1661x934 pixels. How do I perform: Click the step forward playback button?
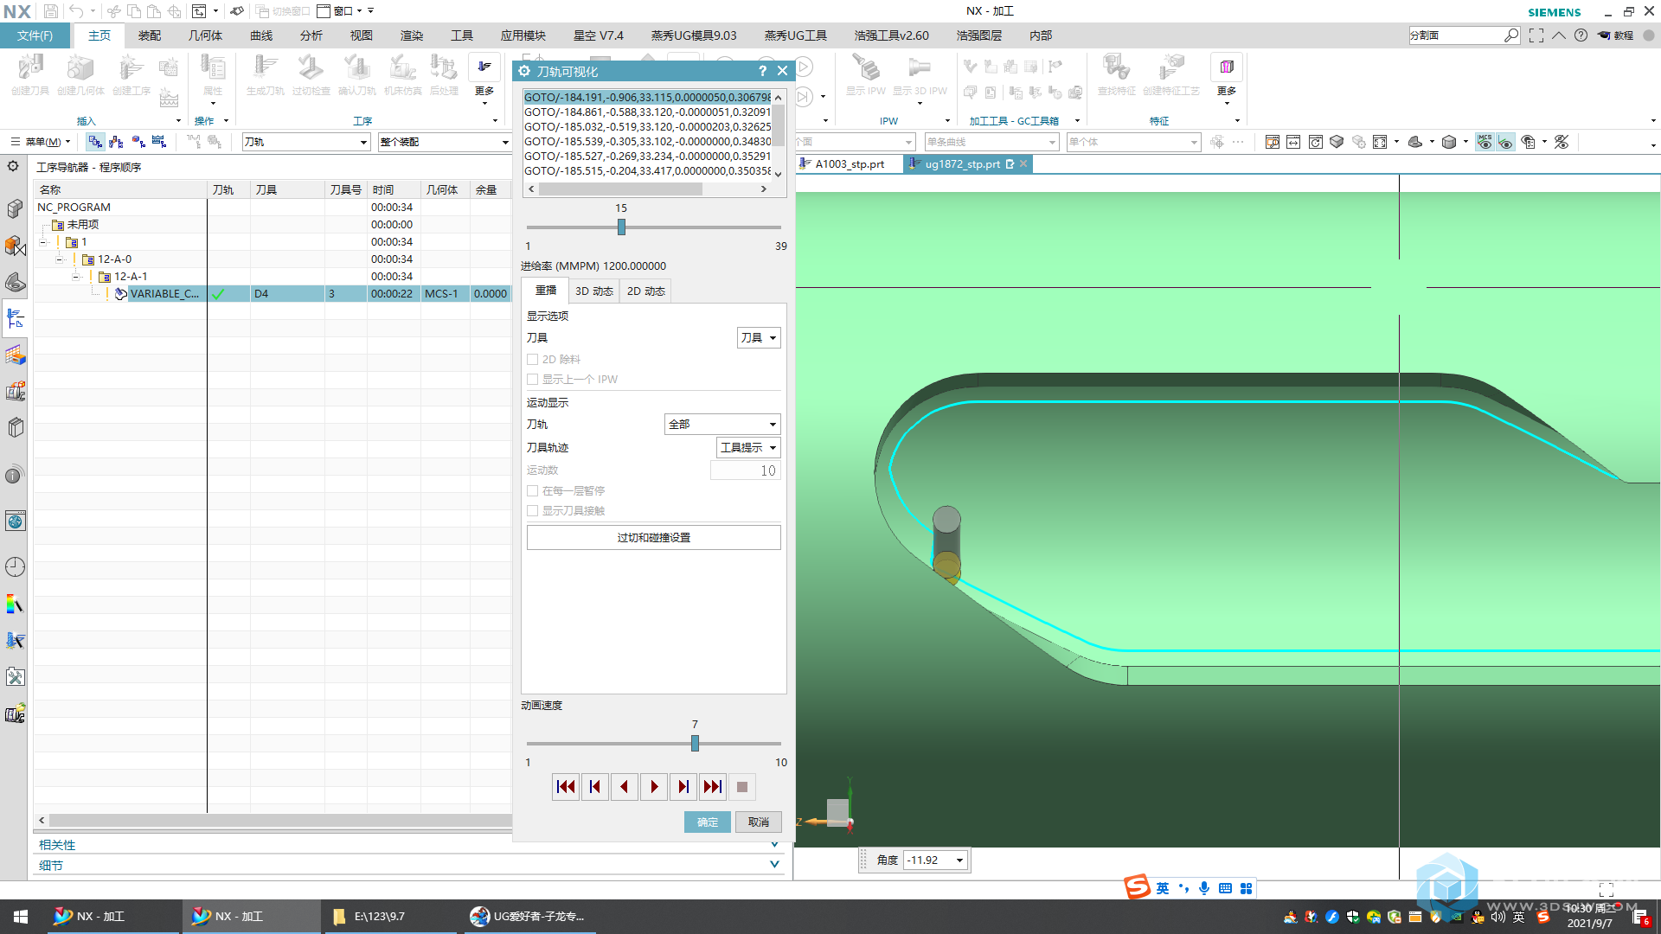(683, 787)
